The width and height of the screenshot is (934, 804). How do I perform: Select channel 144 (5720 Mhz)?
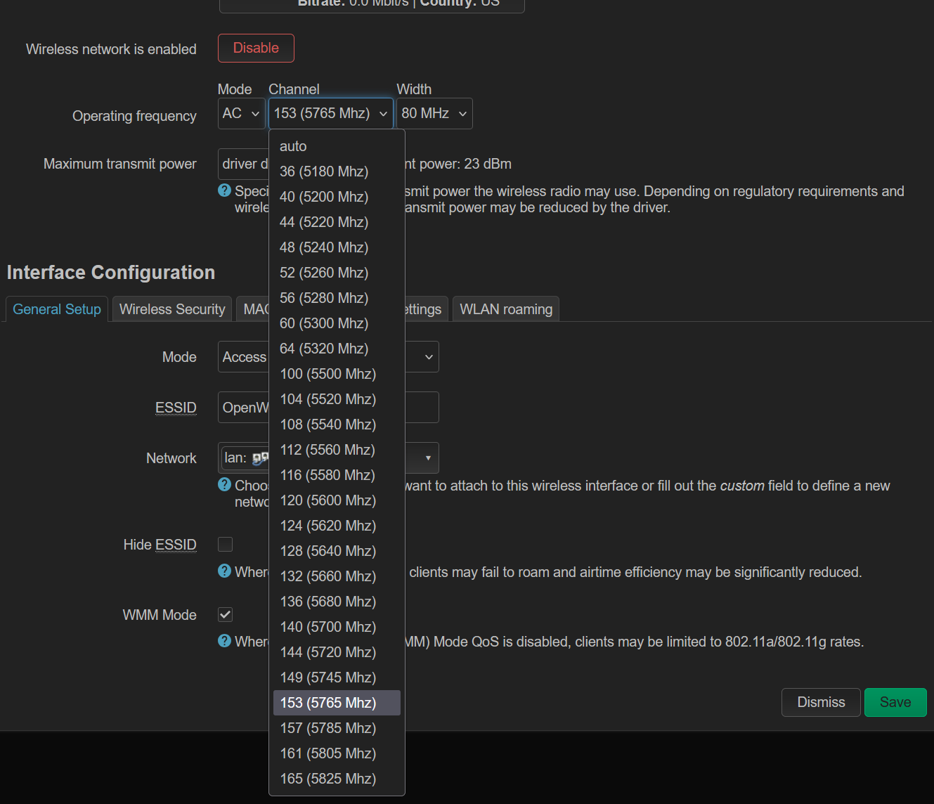click(x=337, y=652)
